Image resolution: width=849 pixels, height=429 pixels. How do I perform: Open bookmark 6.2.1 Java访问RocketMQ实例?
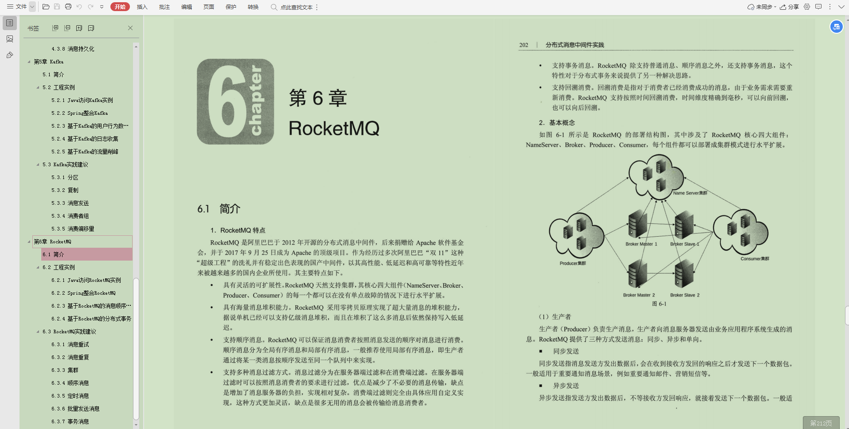point(86,280)
